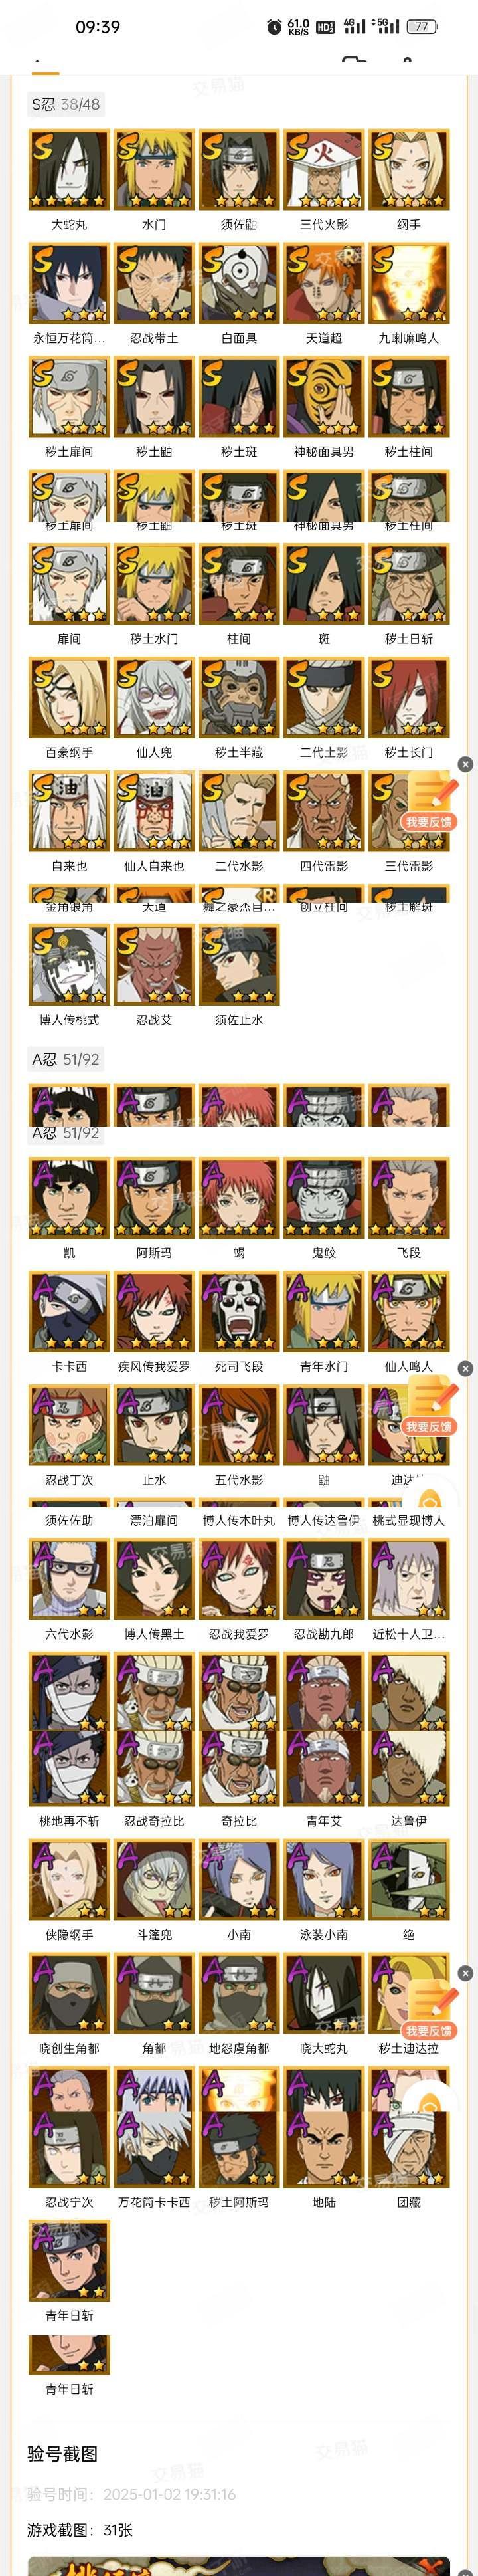Click the 我要反馈 button near 三代雷影
The height and width of the screenshot is (2576, 478).
point(429,821)
